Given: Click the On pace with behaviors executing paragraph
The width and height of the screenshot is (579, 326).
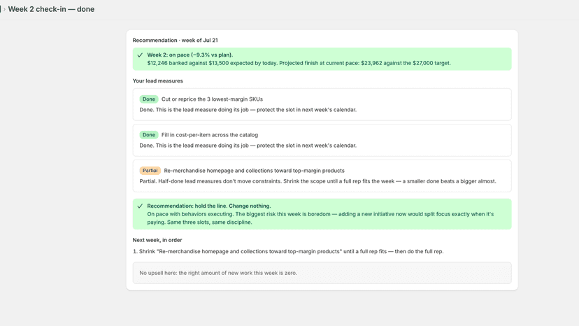Looking at the screenshot, I should [320, 218].
